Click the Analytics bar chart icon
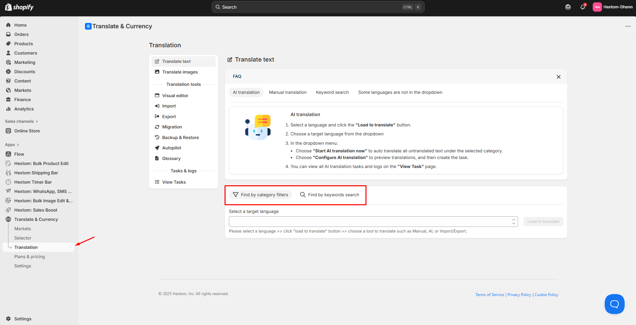 [8, 109]
